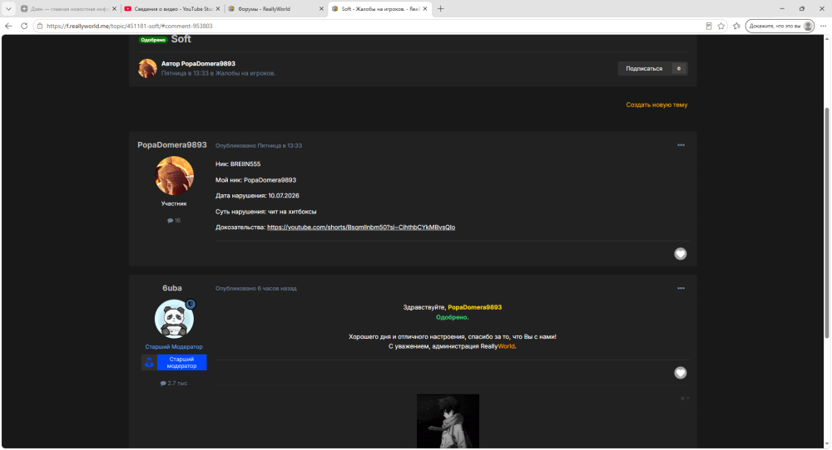Click green Одобрено. text in 6uba's reply
The width and height of the screenshot is (832, 450).
(452, 317)
